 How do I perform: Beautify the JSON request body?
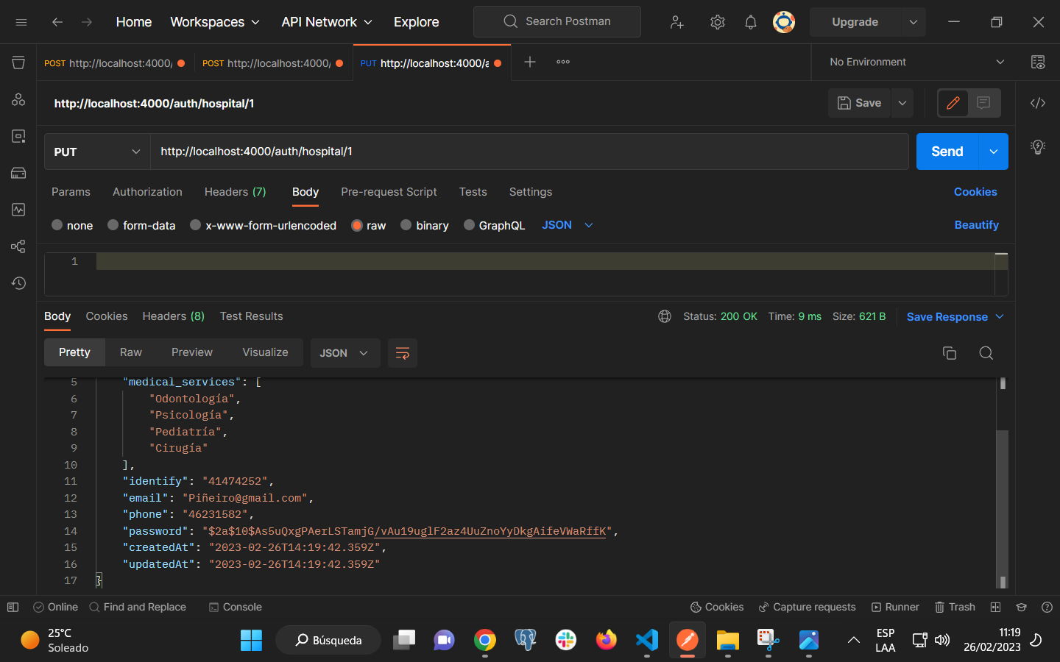[977, 225]
